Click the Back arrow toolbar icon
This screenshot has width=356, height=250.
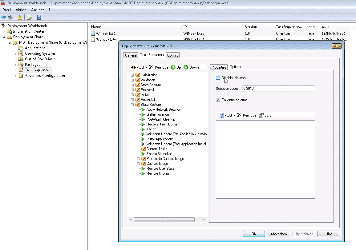point(3,17)
